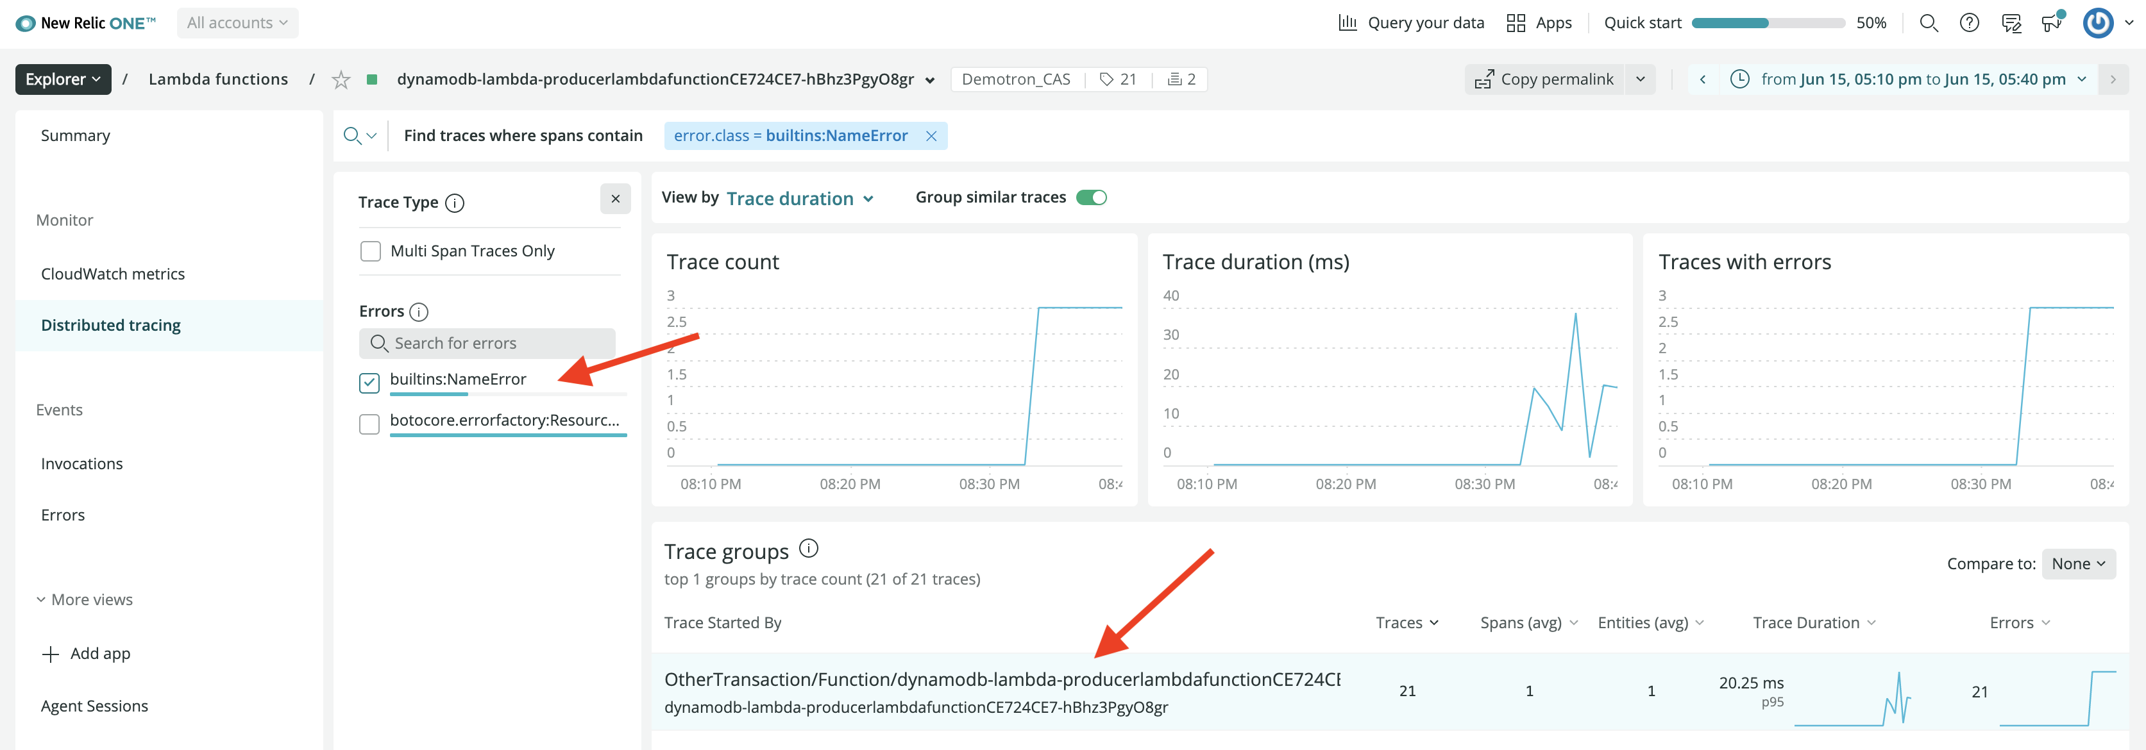Open the global search magnifier icon
The image size is (2146, 750).
1928,22
